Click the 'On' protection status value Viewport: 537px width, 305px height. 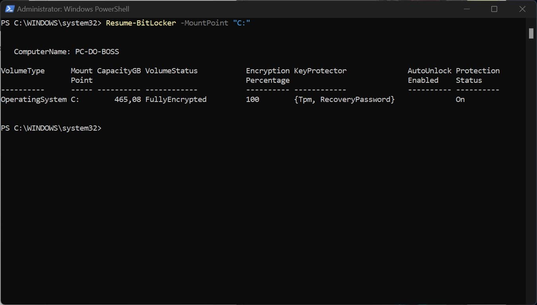[x=460, y=100]
